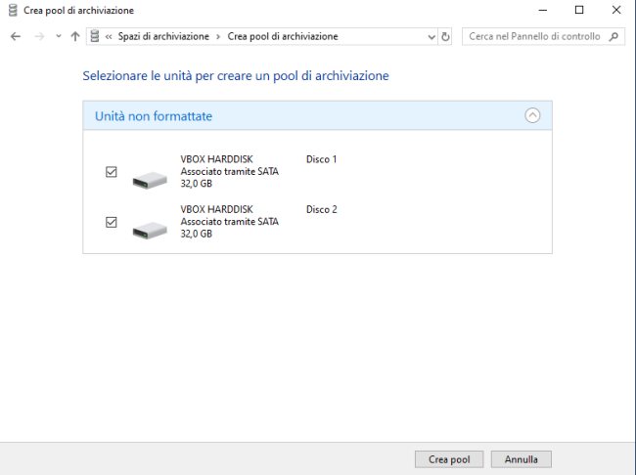Click 'Crea pool di archiviazione' breadcrumb

coord(283,36)
